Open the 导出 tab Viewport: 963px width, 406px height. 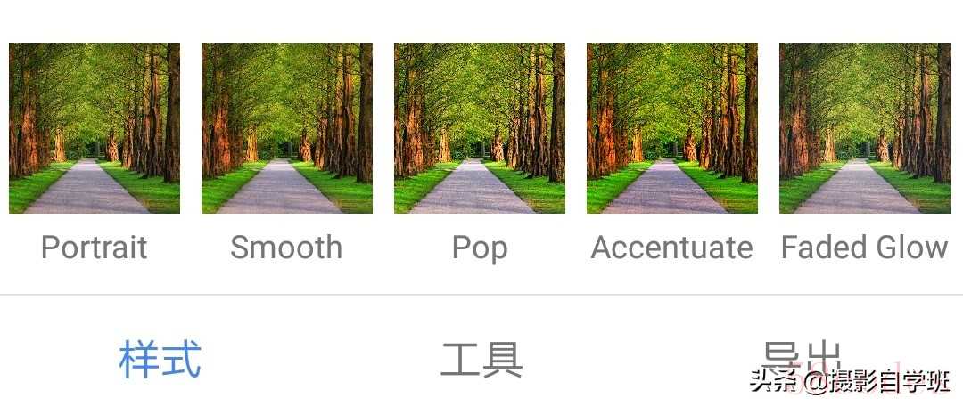pos(801,356)
